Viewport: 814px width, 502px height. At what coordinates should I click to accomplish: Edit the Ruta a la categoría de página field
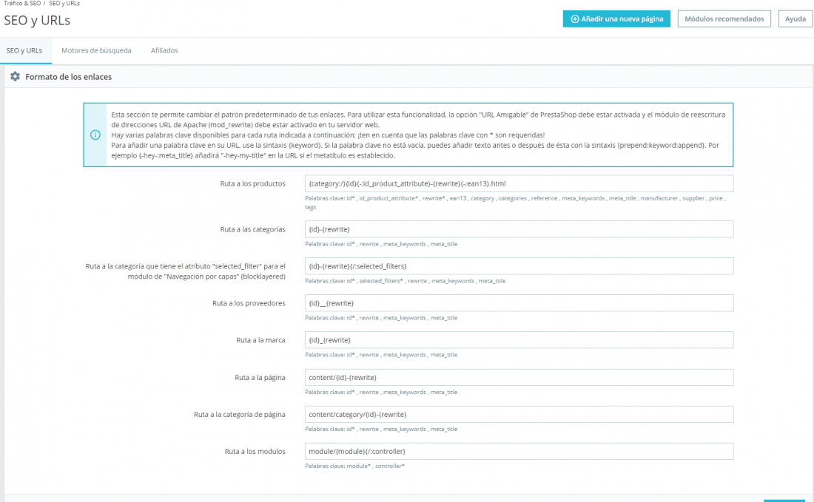pos(519,414)
